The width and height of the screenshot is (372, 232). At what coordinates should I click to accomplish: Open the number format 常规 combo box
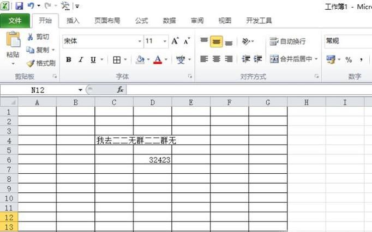point(348,41)
